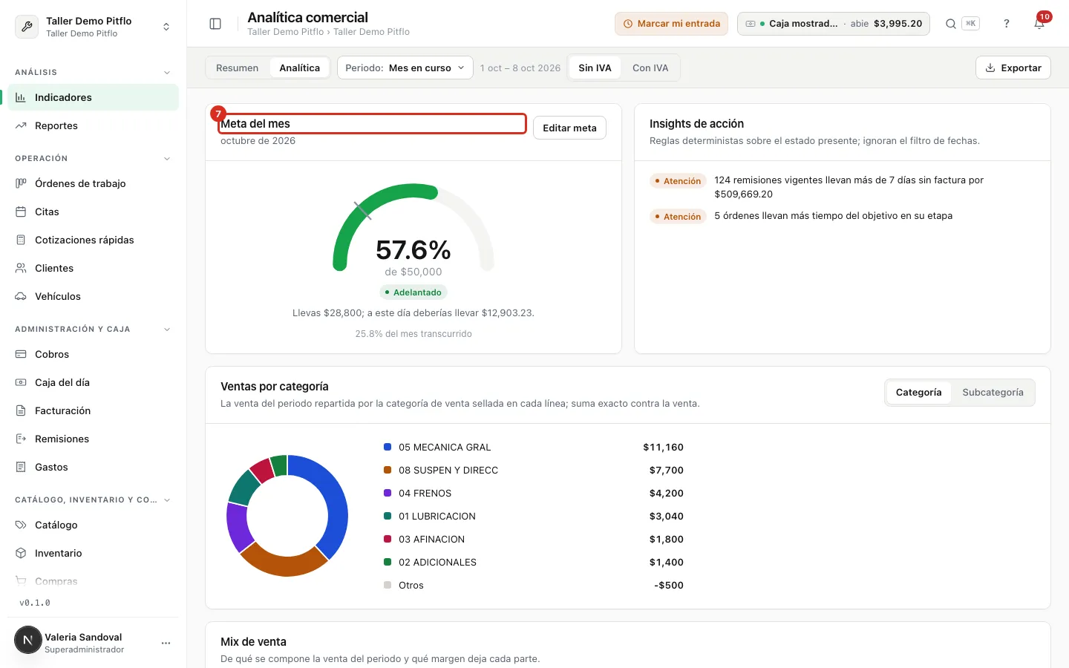Screen dimensions: 1069x668
Task: Click the download icon in Exportar
Action: [x=990, y=68]
